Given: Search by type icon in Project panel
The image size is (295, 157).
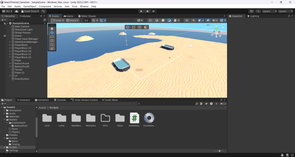Looking at the screenshot, I should click(201, 104).
